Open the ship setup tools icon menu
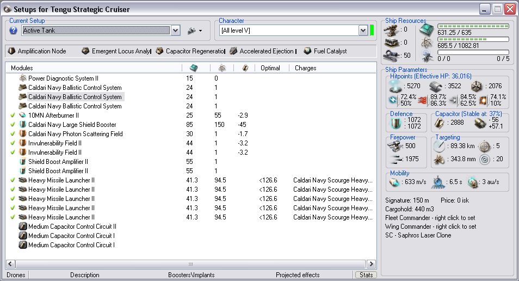 tap(195, 31)
